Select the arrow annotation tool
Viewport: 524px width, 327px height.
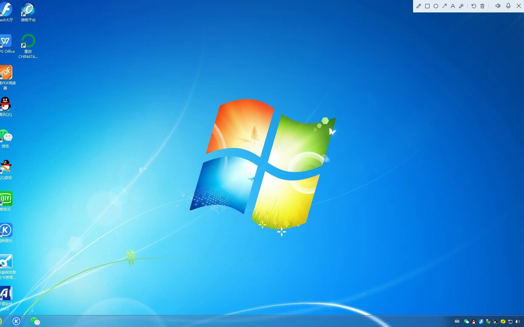(x=444, y=6)
